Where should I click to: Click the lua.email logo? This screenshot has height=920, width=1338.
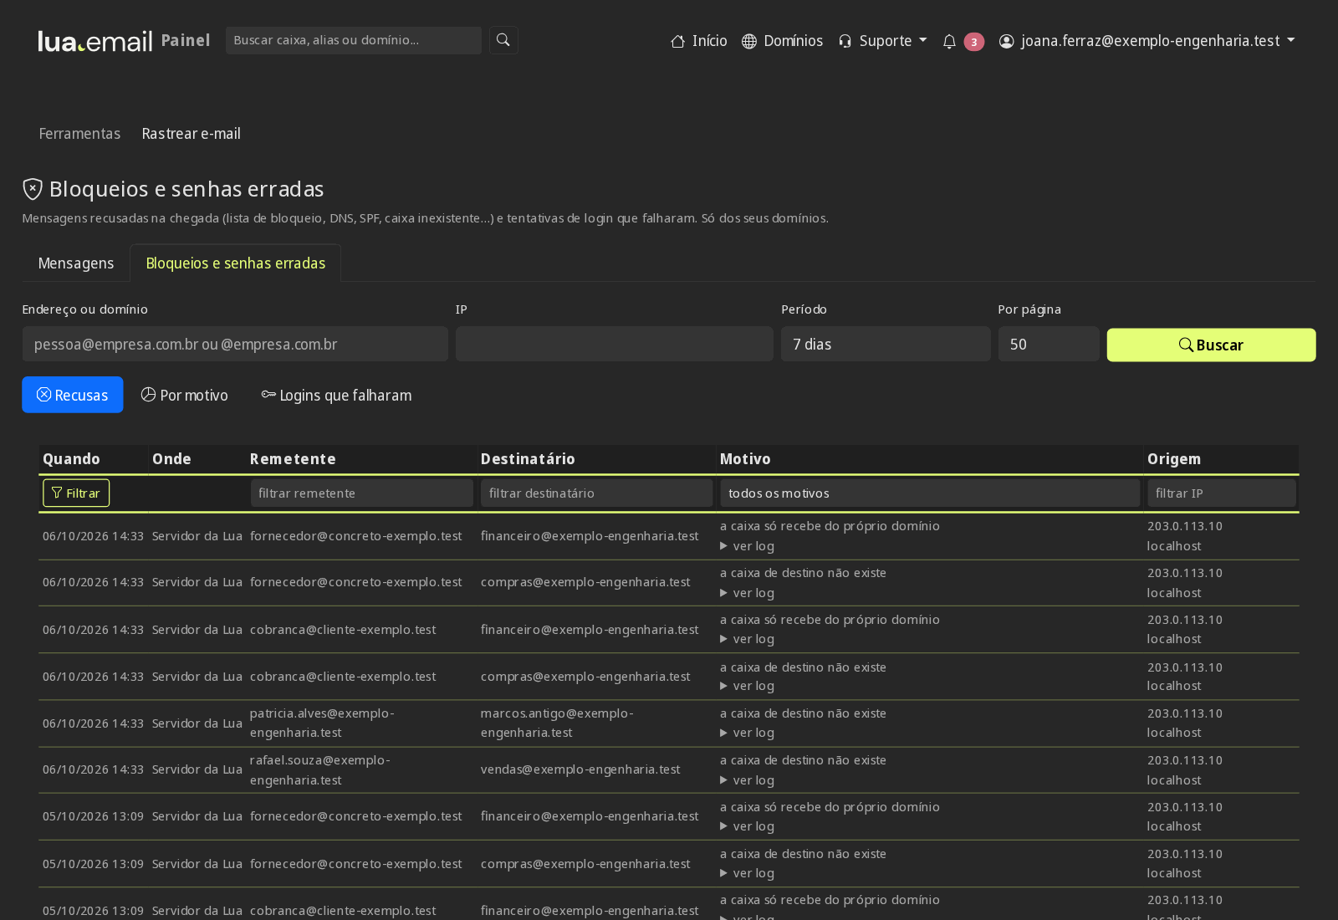[95, 41]
